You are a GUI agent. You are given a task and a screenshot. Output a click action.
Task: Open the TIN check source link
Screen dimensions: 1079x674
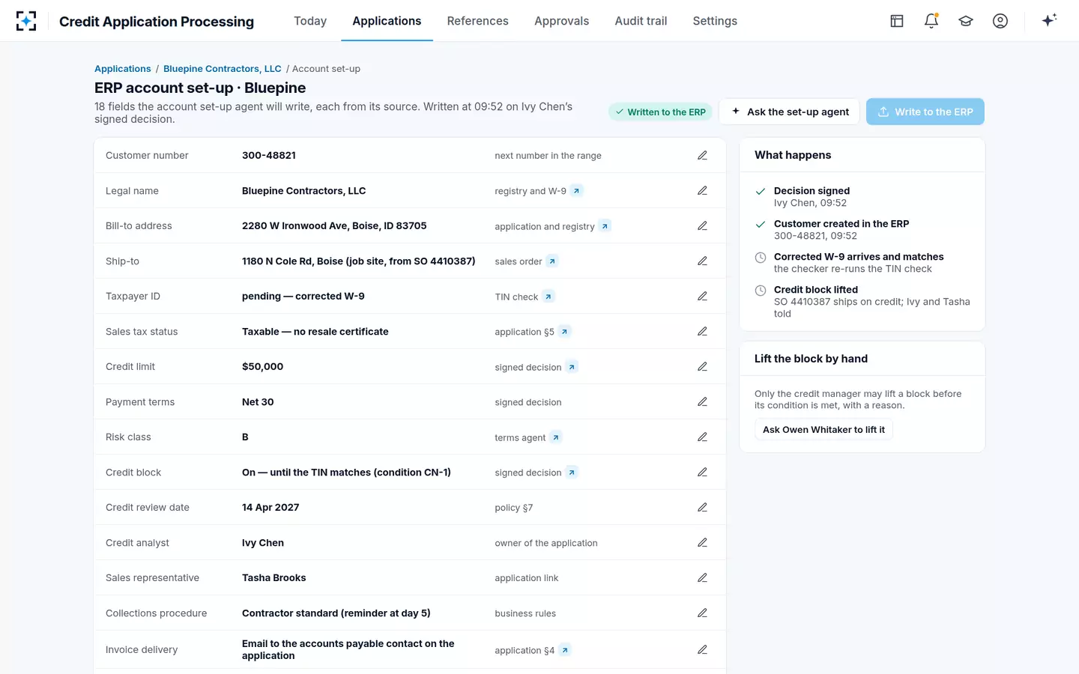[548, 297]
